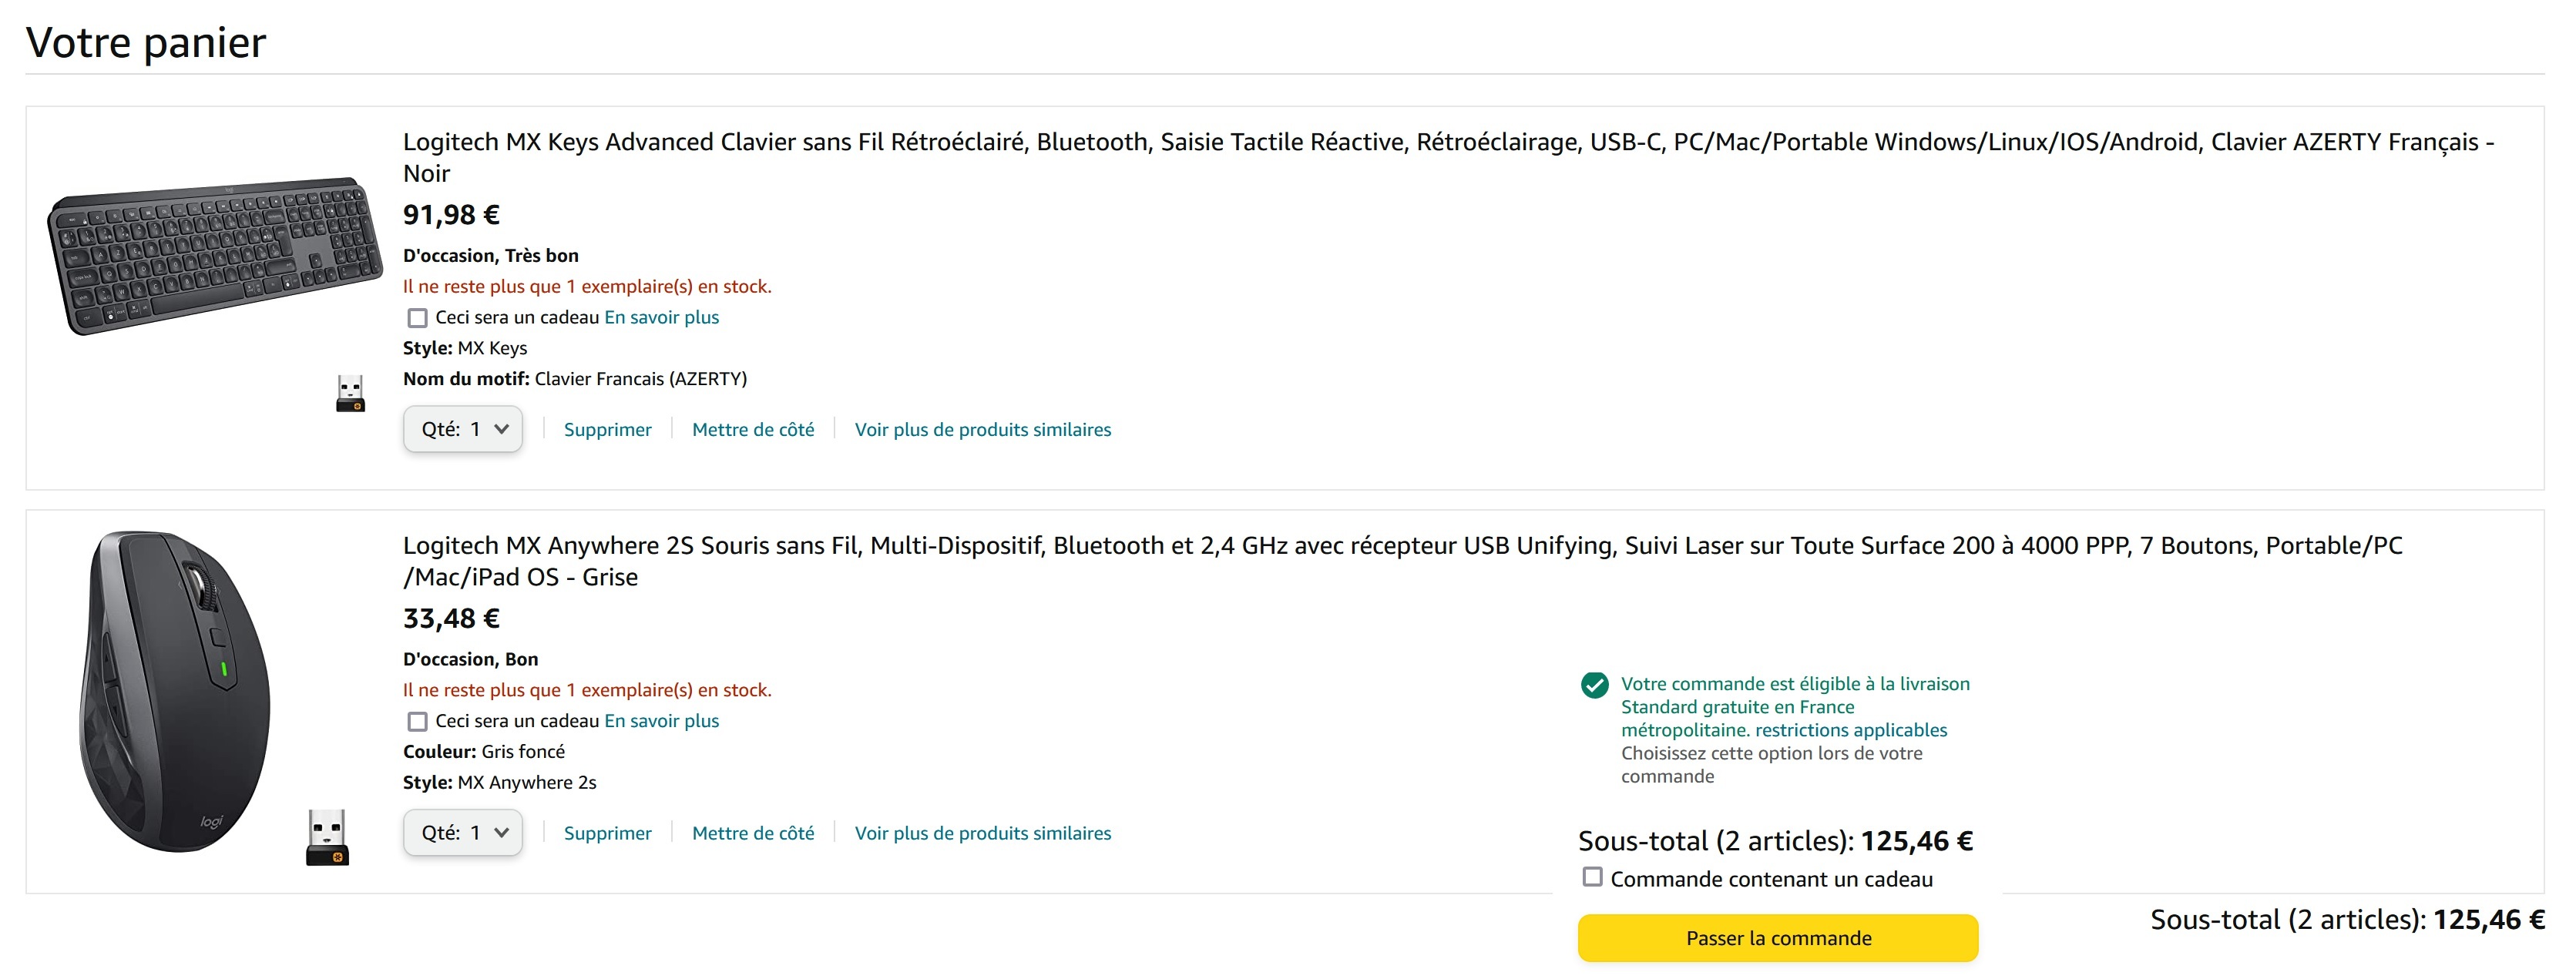Screen dimensions: 2576x979
Task: Click 'Supprimer' for the MX Keys keyboard
Action: 607,430
